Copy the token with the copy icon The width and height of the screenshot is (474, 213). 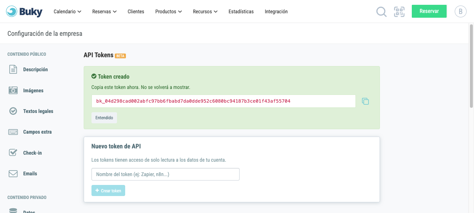(365, 101)
